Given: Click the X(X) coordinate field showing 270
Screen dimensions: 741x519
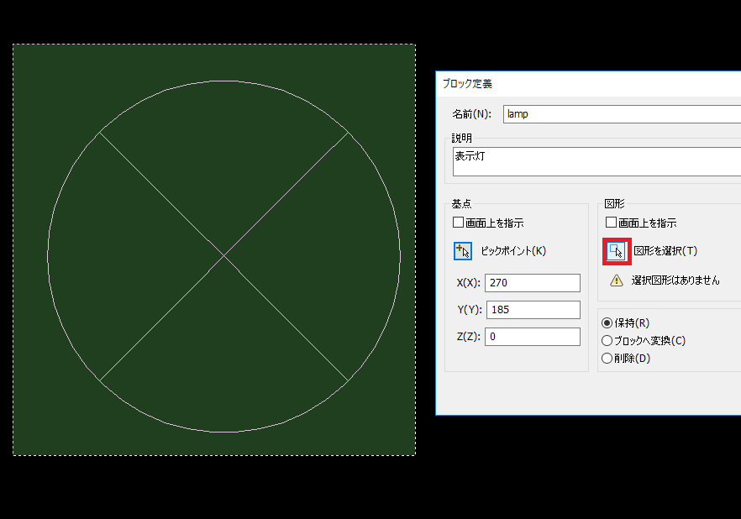Looking at the screenshot, I should [533, 283].
